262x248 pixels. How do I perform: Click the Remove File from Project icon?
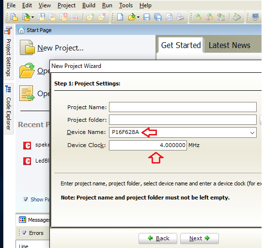[x=102, y=17]
